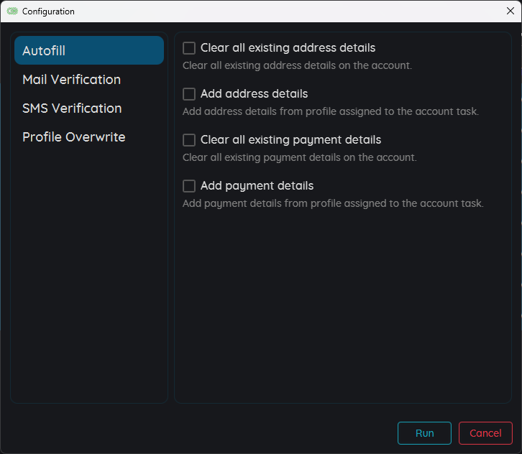Image resolution: width=522 pixels, height=454 pixels.
Task: Close the Configuration dialog window
Action: 510,11
